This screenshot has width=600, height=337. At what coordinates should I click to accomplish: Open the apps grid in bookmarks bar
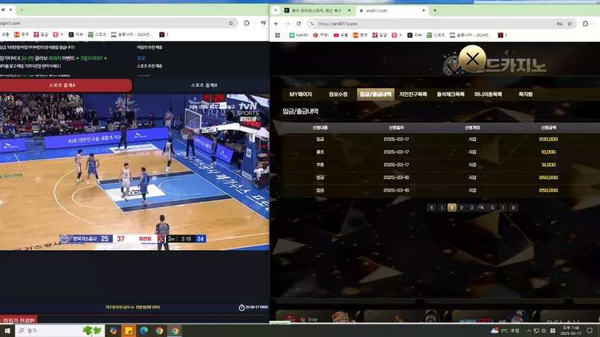tap(277, 35)
